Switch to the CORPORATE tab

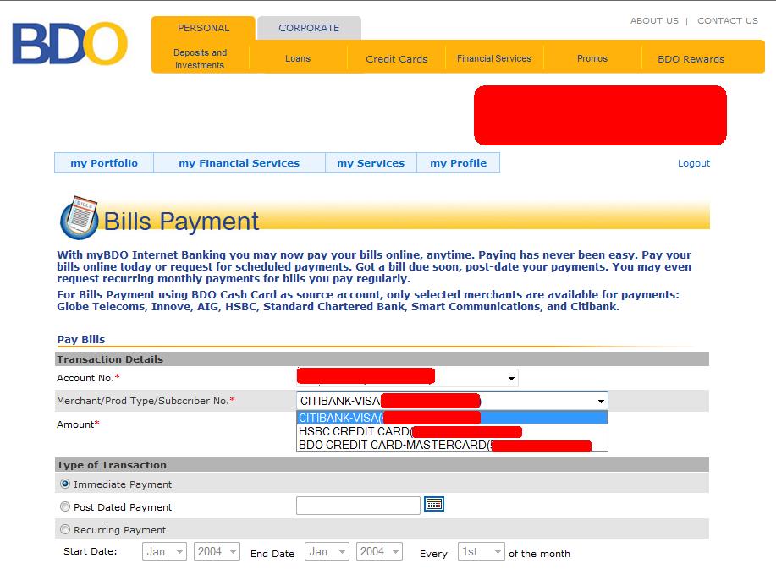309,28
